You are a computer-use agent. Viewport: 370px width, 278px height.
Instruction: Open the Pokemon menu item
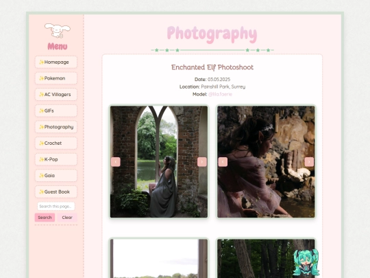[56, 78]
